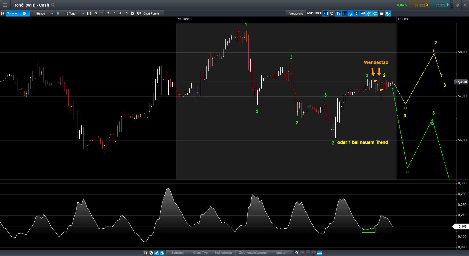Toggle the timeframe lock icon

click(x=58, y=13)
